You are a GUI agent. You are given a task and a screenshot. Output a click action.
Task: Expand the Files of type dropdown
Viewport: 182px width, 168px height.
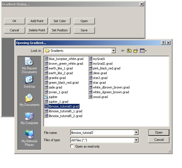click(136, 140)
